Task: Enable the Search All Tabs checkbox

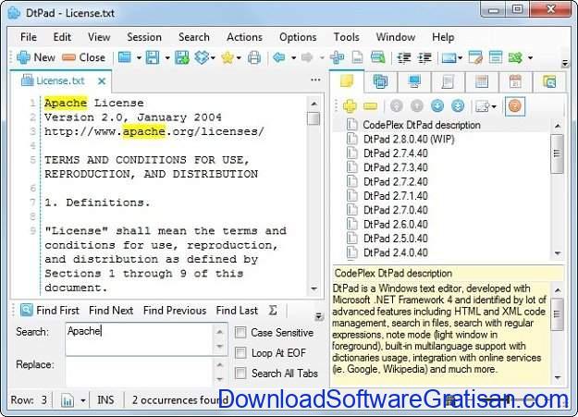Action: click(240, 374)
